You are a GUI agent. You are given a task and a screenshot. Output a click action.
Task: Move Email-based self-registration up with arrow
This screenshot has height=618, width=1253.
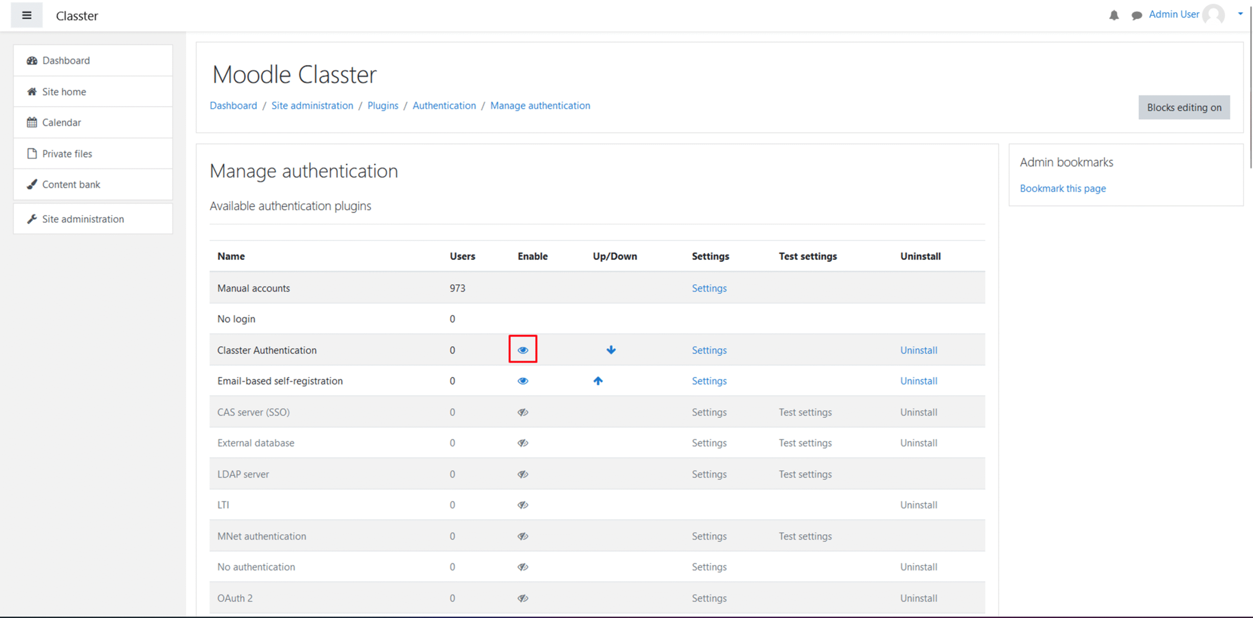598,381
